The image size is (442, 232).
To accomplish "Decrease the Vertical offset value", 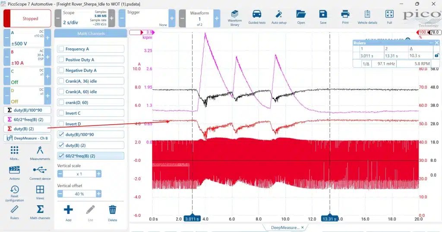I will [x=60, y=194].
